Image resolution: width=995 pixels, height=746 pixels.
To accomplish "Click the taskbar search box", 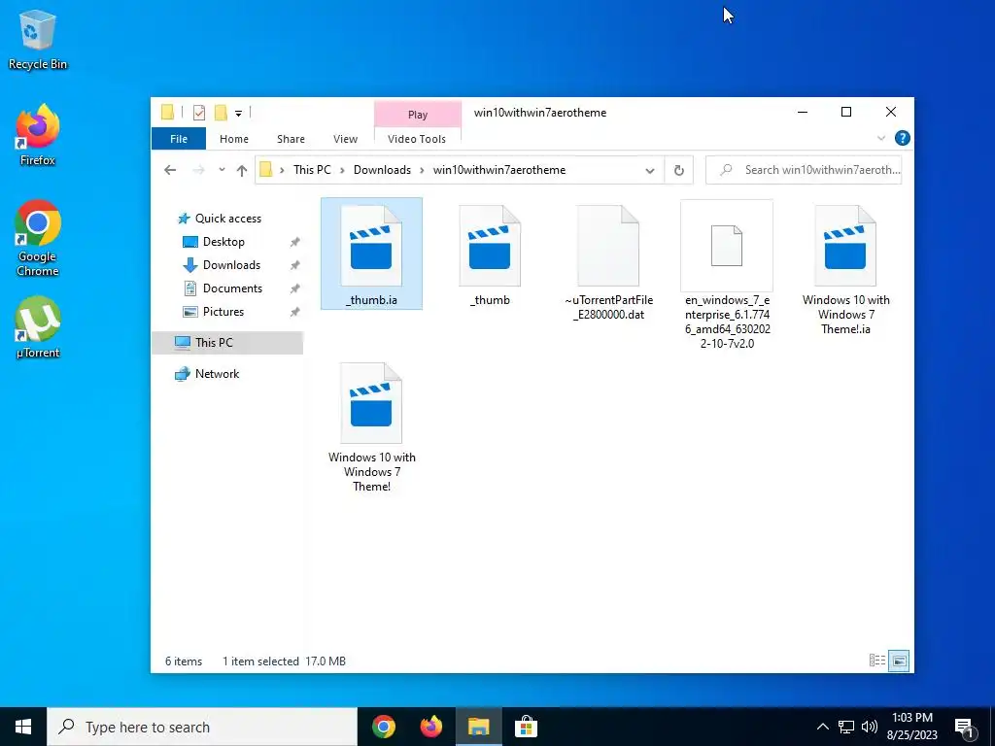I will click(202, 727).
